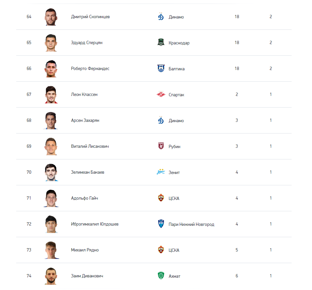The width and height of the screenshot is (312, 290).
Task: Click Dinamo logo in Skopintsev's row
Action: [161, 17]
